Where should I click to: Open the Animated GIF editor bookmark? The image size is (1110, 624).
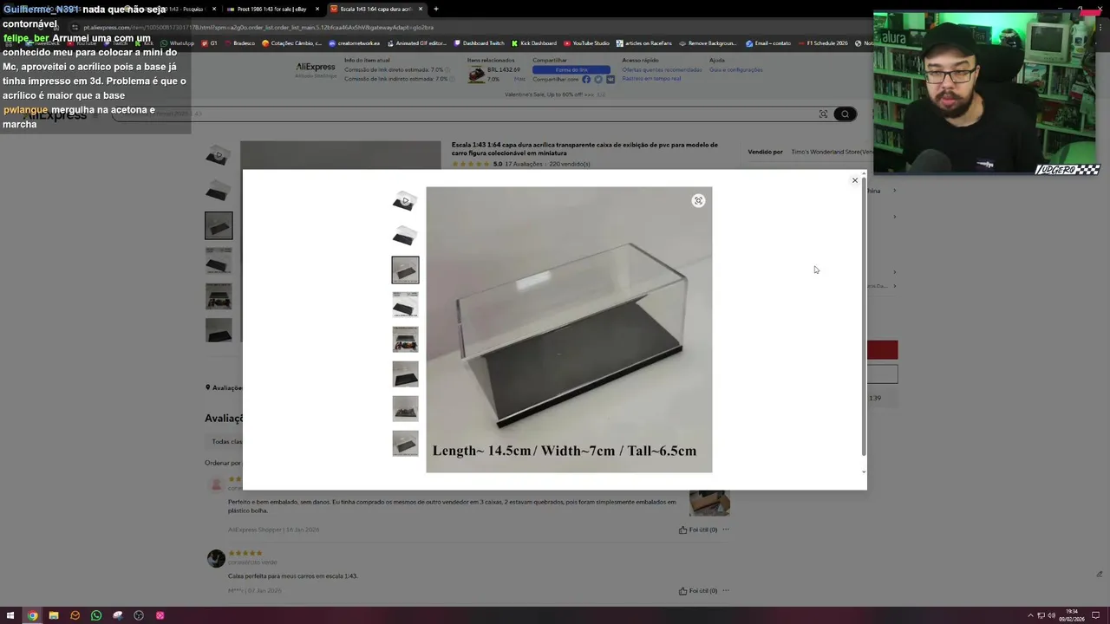tap(417, 43)
